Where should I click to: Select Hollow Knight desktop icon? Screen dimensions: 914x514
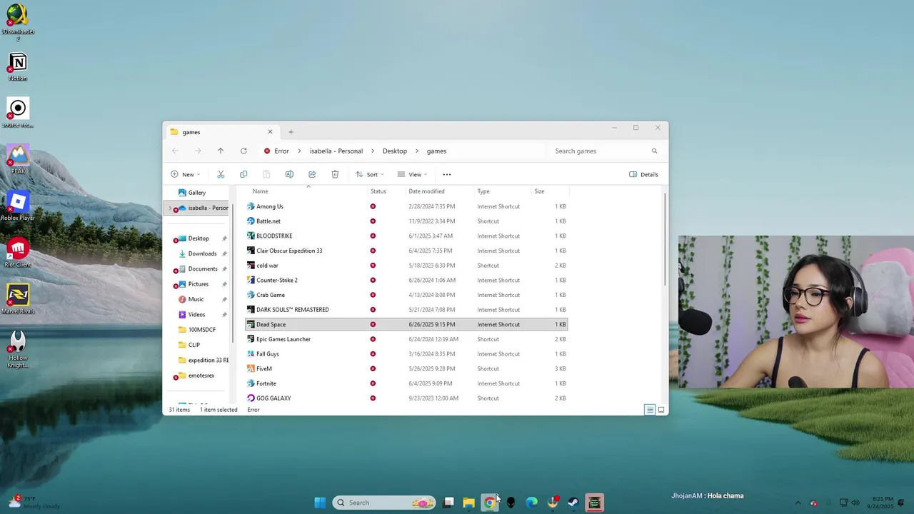click(x=18, y=349)
